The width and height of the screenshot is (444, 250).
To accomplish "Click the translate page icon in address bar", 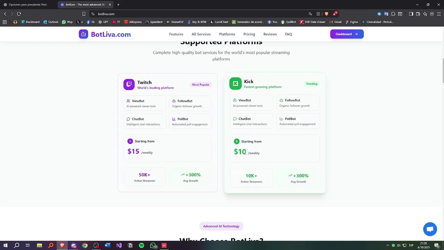I will (x=310, y=14).
